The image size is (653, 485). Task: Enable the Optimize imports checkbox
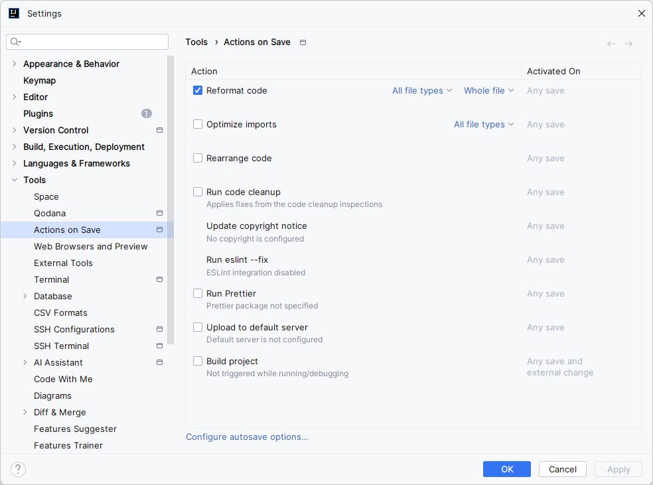pos(198,124)
